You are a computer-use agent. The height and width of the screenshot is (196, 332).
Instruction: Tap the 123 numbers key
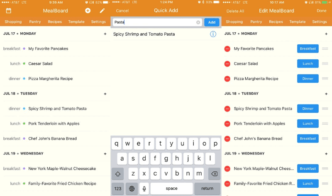click(x=118, y=189)
